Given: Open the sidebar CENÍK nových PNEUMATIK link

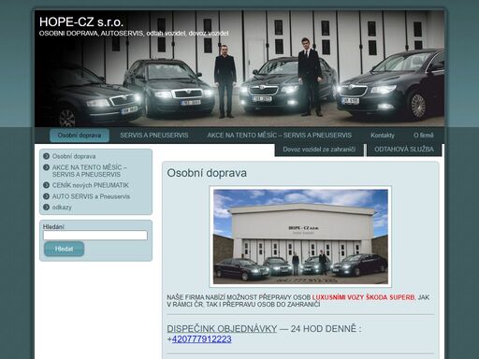Looking at the screenshot, I should (x=91, y=185).
